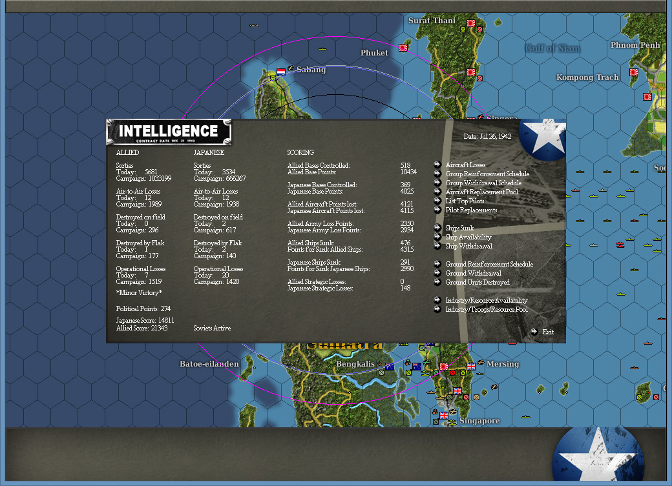The image size is (672, 486).
Task: Click the Japanese base at Kompong Trach
Action: tap(634, 72)
